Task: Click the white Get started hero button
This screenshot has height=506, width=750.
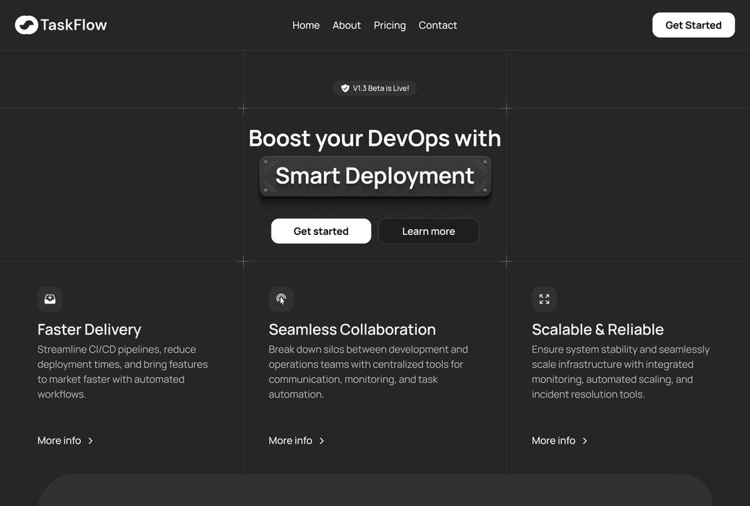Action: click(x=321, y=231)
